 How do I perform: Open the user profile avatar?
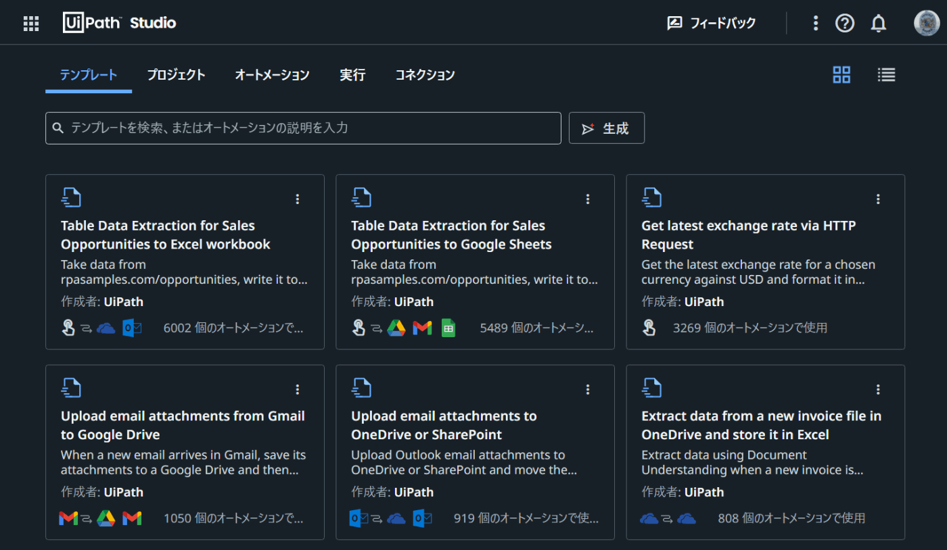[927, 23]
